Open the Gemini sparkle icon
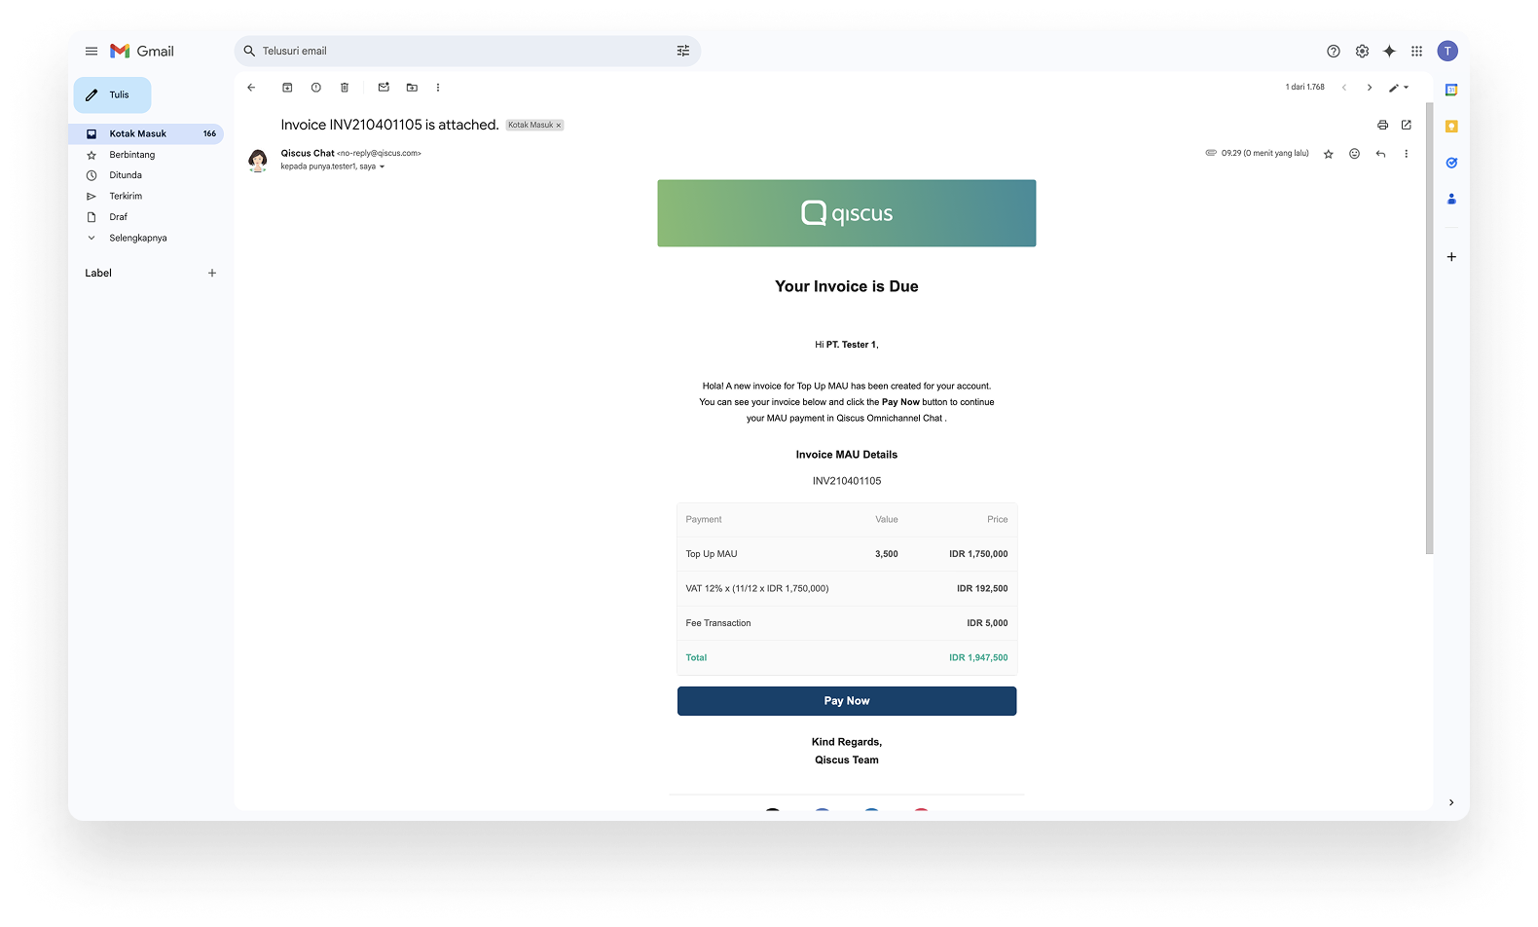1538x927 pixels. click(1389, 51)
